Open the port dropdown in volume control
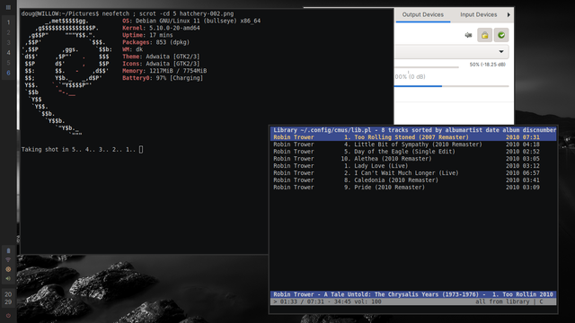 [x=452, y=52]
